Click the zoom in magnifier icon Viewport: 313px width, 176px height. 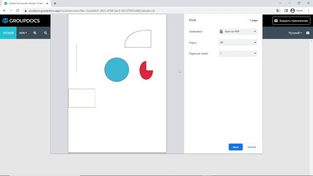35,33
